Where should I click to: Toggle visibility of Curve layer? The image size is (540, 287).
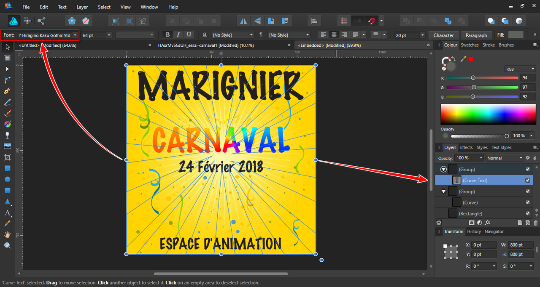528,202
